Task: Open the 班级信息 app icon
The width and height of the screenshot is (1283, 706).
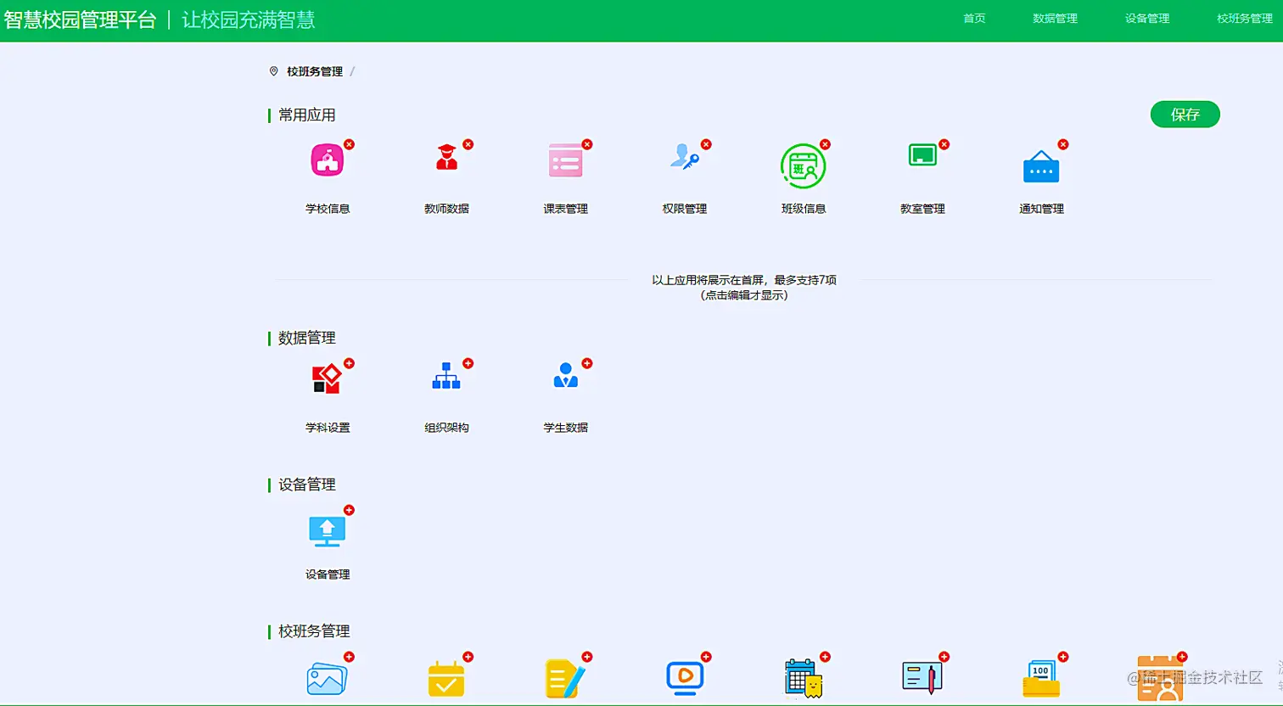Action: [803, 165]
